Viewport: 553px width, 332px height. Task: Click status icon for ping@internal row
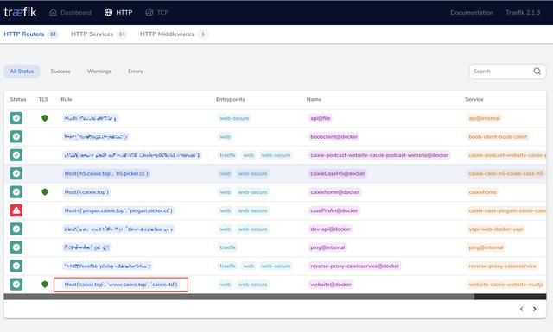point(16,247)
